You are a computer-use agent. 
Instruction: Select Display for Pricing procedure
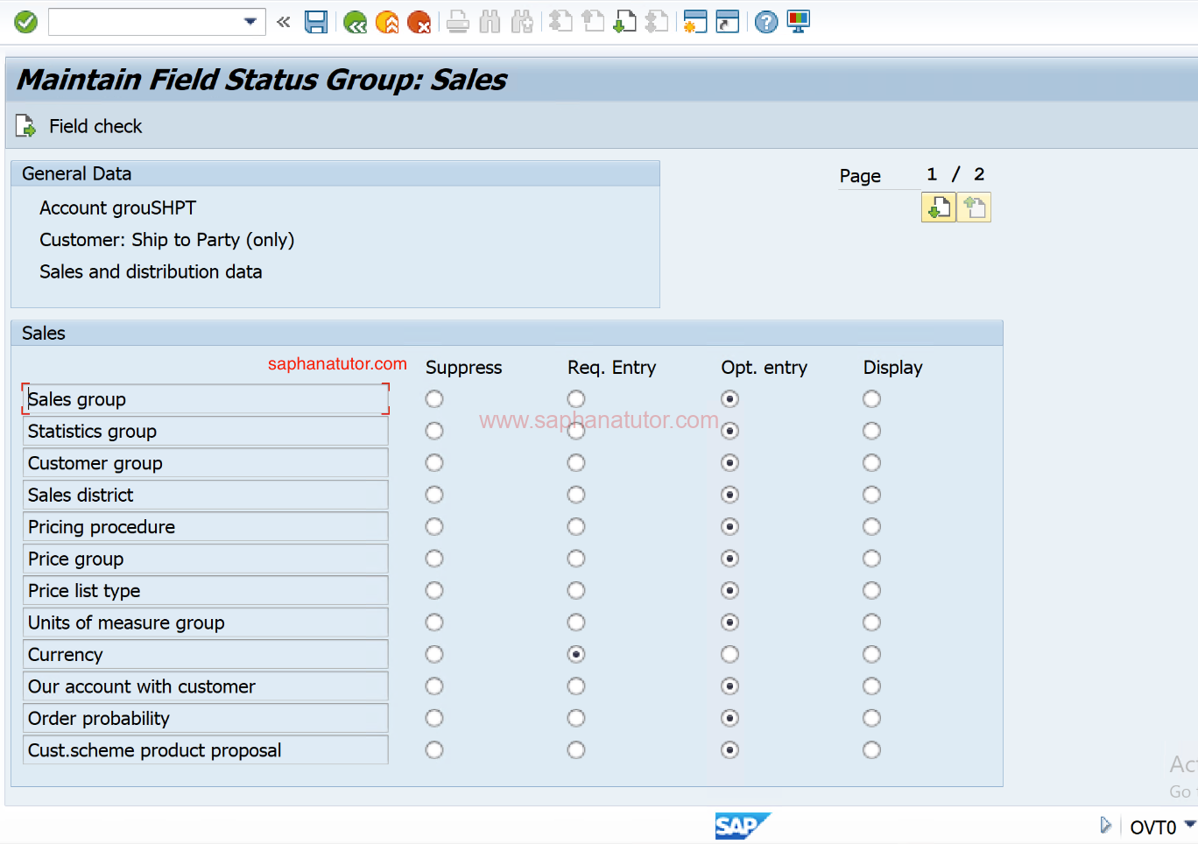click(871, 527)
